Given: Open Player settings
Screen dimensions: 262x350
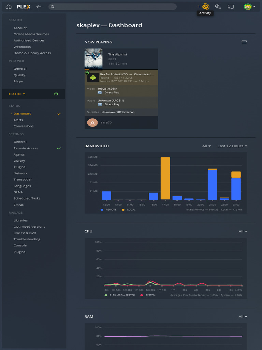Looking at the screenshot, I should [x=18, y=81].
